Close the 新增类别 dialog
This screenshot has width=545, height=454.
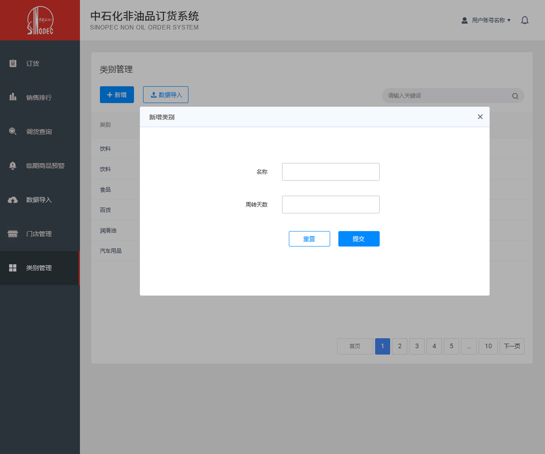(480, 117)
